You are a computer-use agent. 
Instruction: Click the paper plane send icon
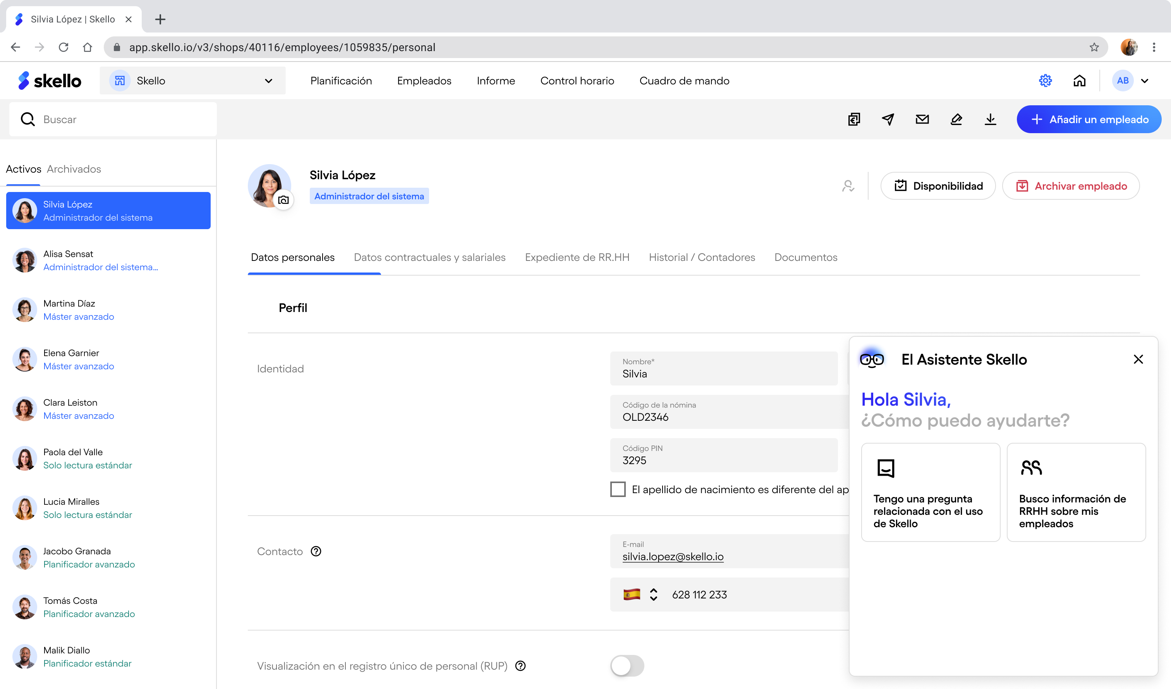pyautogui.click(x=888, y=119)
